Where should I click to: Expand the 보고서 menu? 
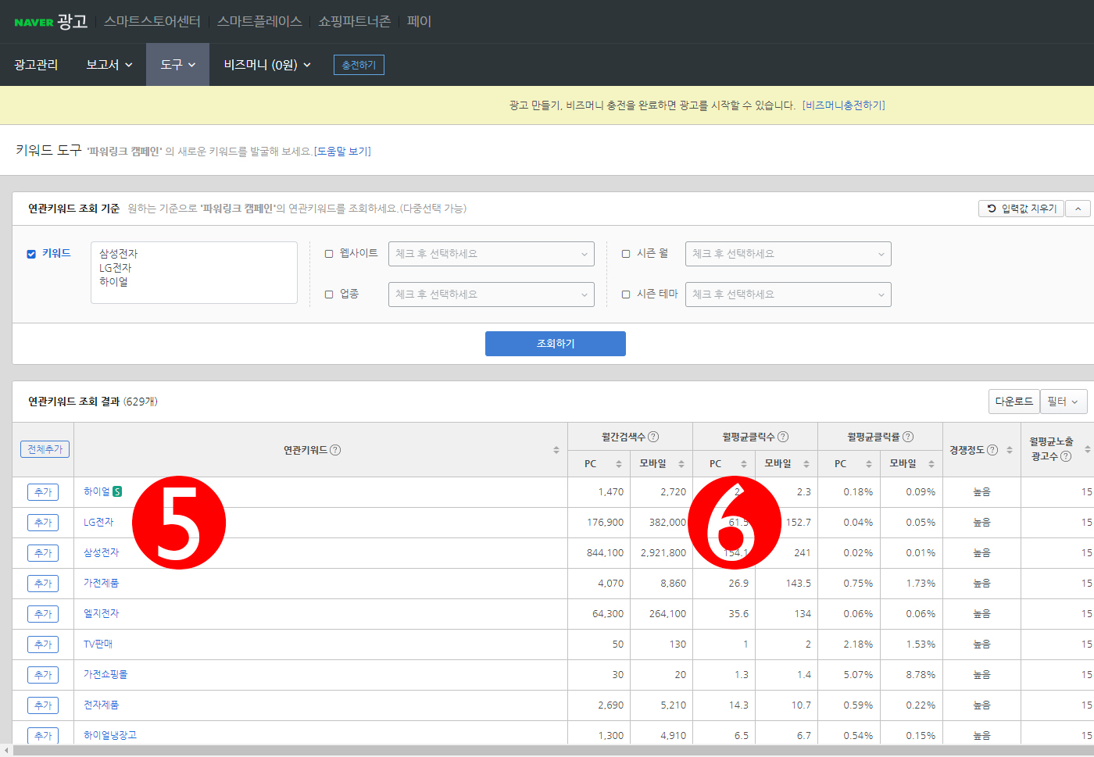coord(109,65)
